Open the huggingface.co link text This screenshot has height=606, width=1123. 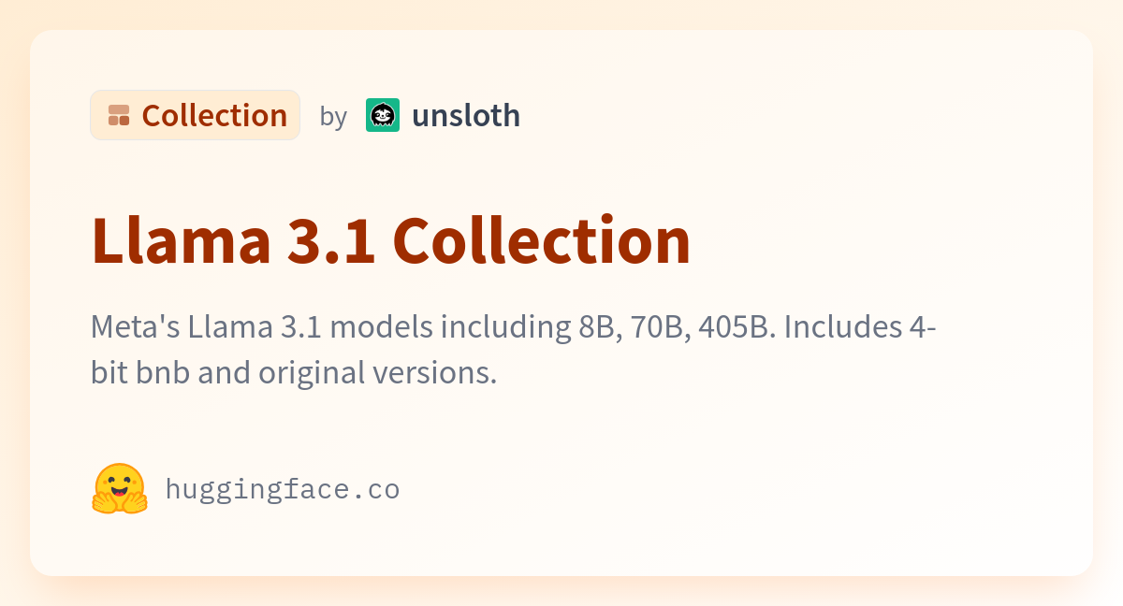283,489
